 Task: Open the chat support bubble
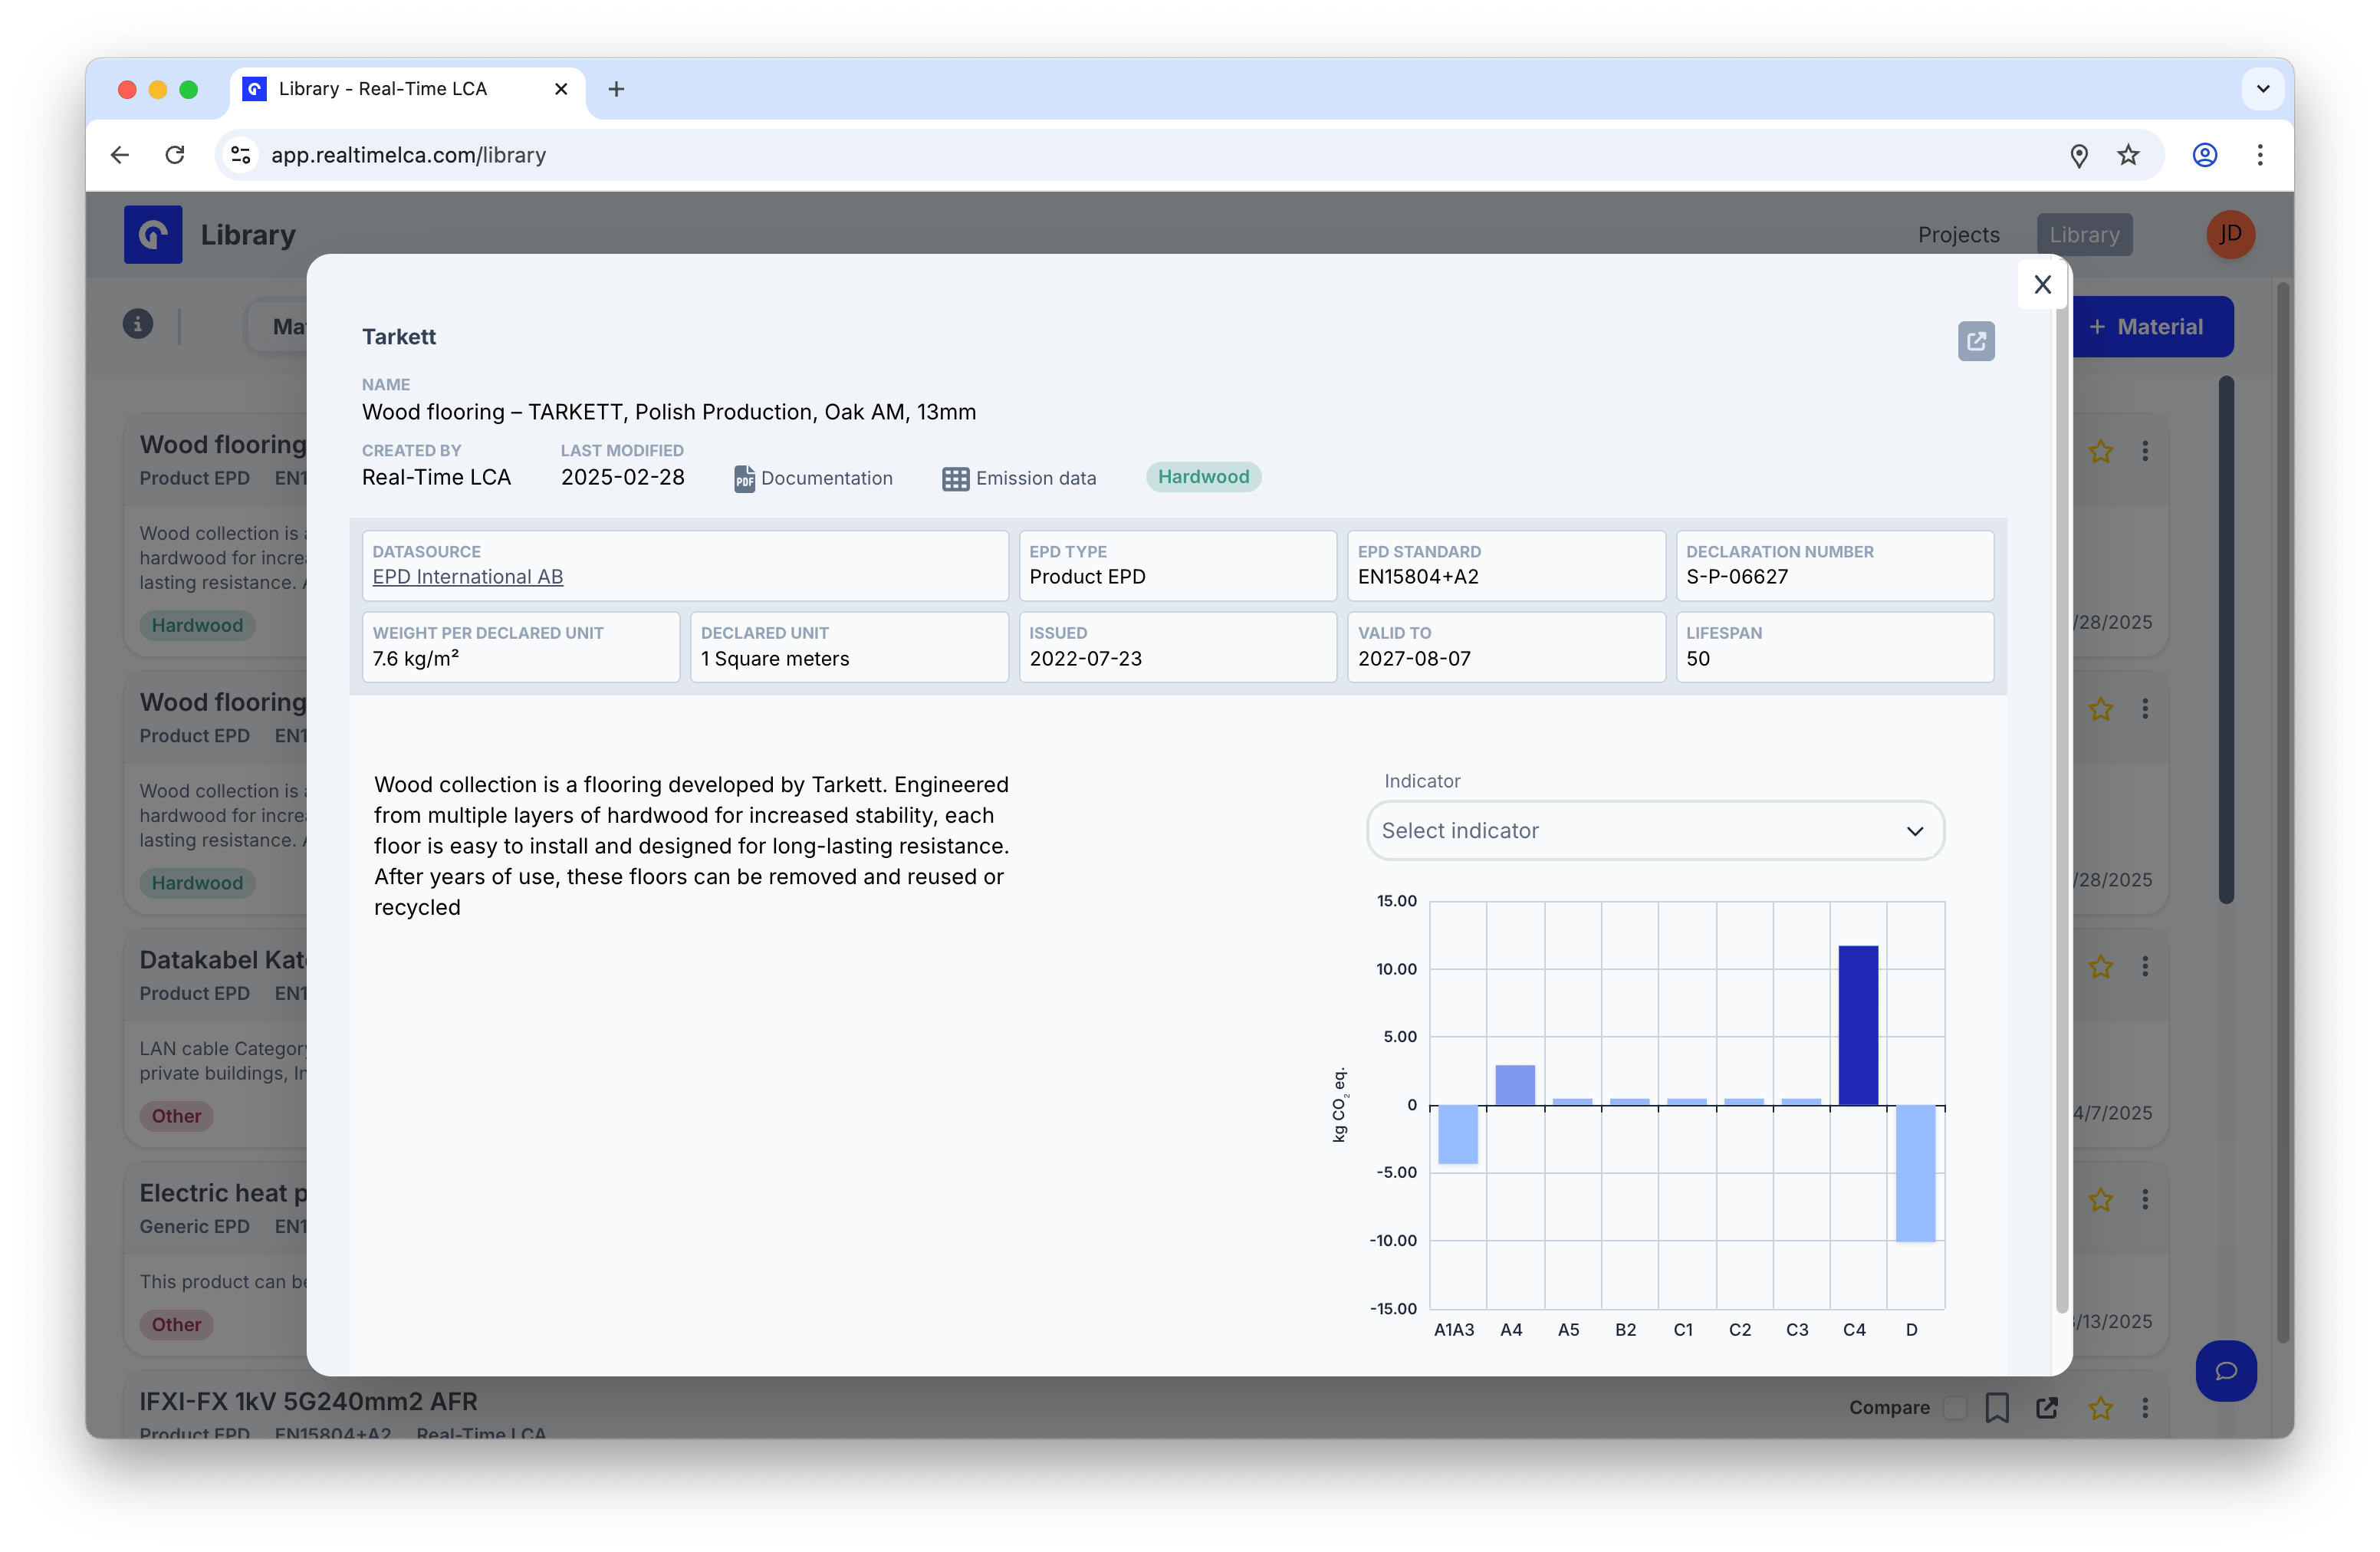click(x=2226, y=1370)
